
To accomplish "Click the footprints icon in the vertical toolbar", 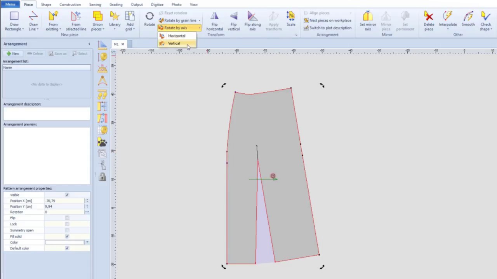I will click(x=102, y=95).
